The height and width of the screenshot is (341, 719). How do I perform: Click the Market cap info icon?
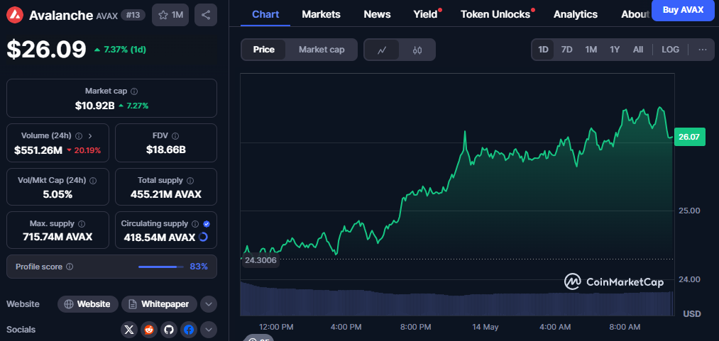point(134,91)
